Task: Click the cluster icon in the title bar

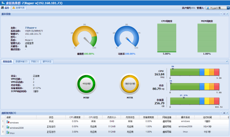Action: pyautogui.click(x=3, y=3)
